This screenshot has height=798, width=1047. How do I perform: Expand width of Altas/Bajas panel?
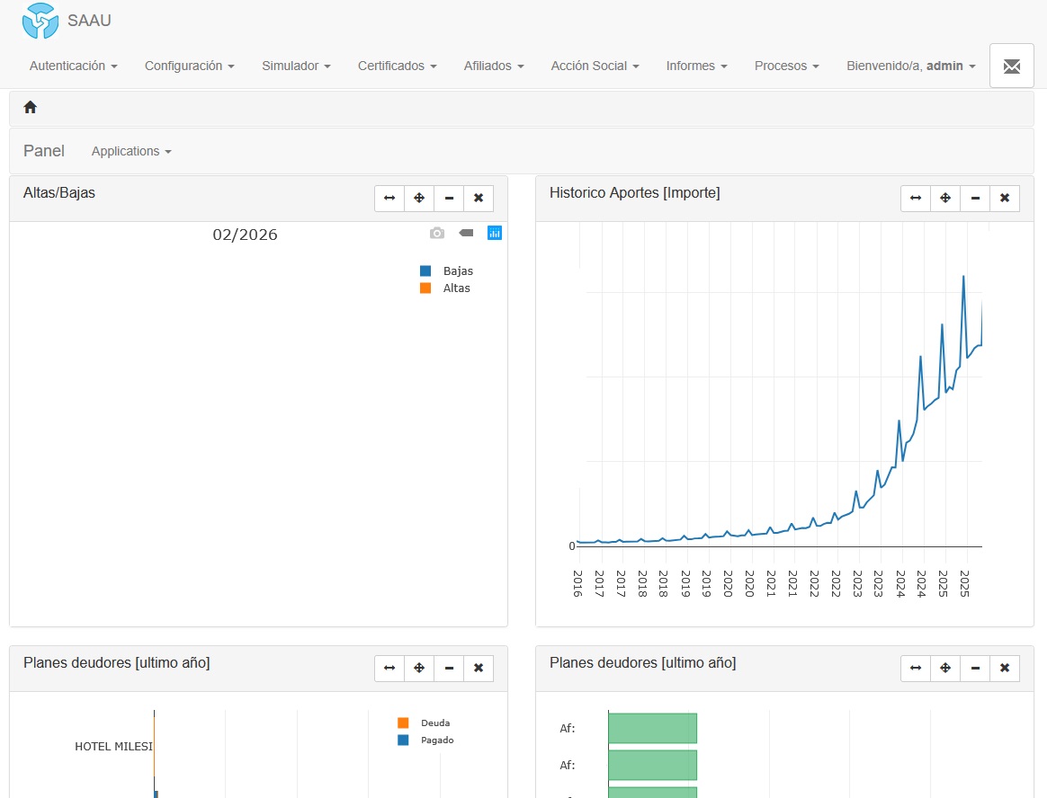tap(389, 198)
